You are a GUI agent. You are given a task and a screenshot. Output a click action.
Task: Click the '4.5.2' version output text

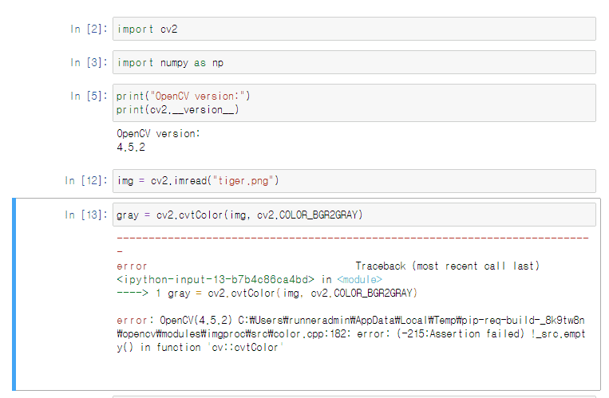click(131, 148)
